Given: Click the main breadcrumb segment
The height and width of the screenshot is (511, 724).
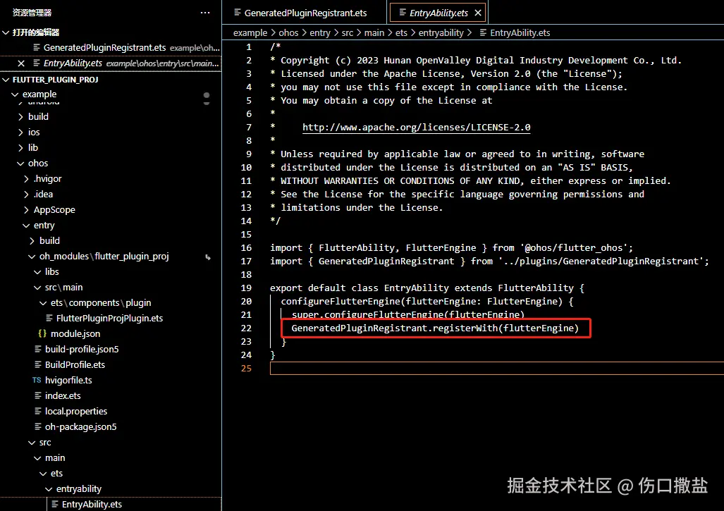Looking at the screenshot, I should [374, 32].
